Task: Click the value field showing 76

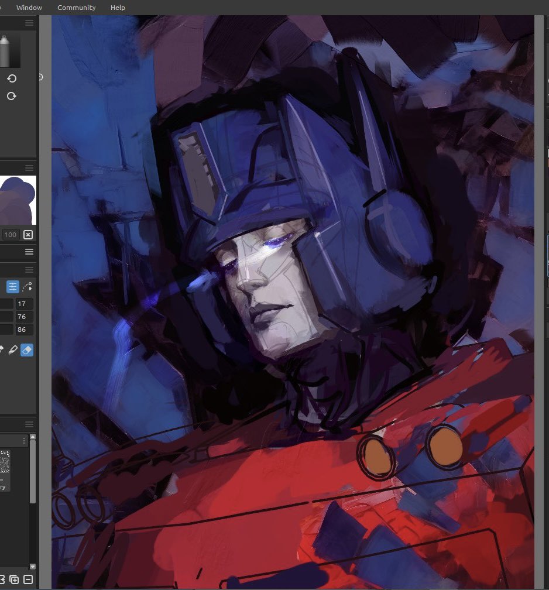Action: pyautogui.click(x=24, y=317)
